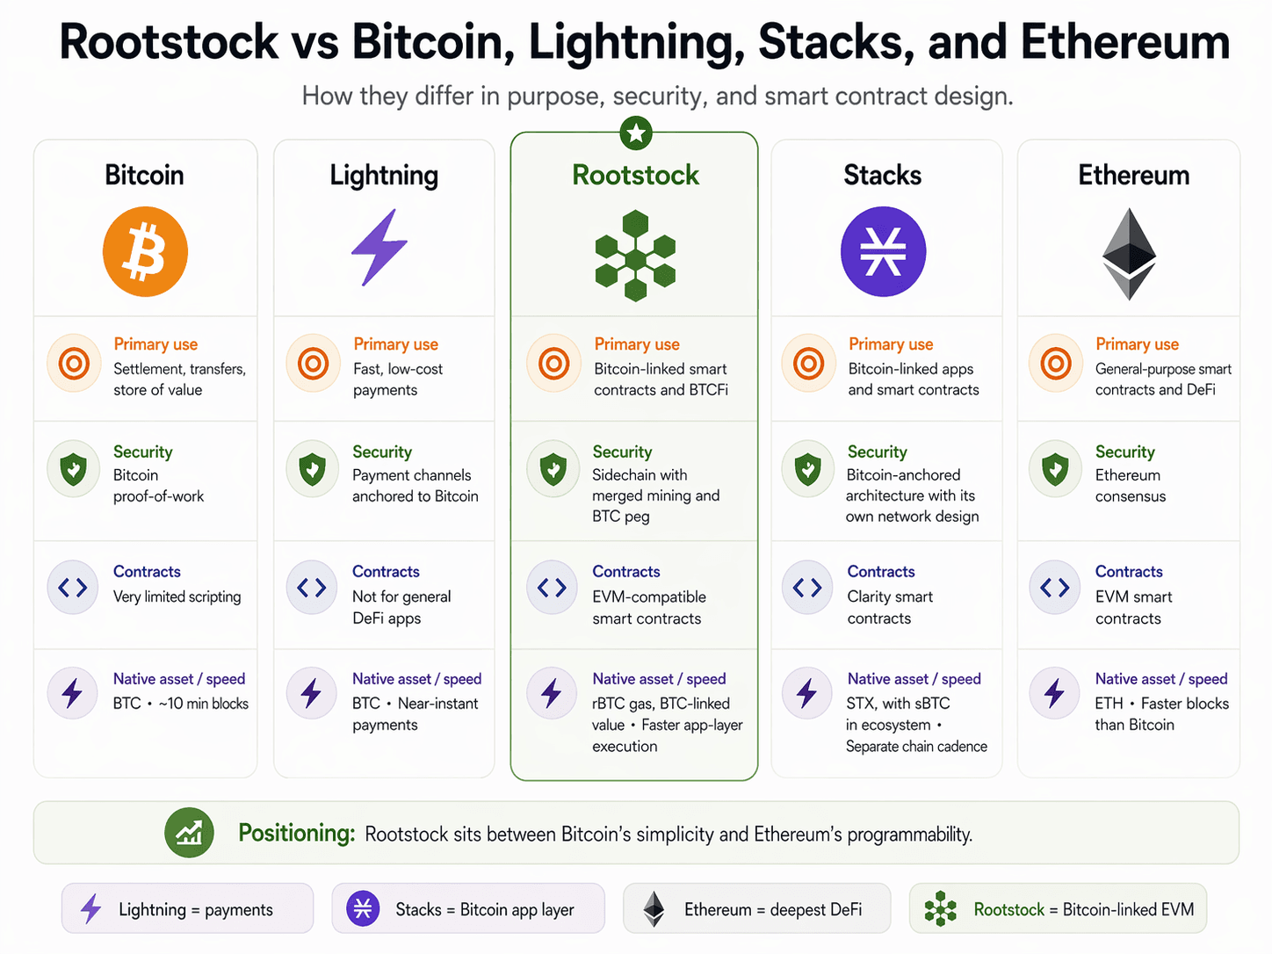Click Lightning's Contracts code brackets icon
Image resolution: width=1272 pixels, height=954 pixels.
(312, 587)
